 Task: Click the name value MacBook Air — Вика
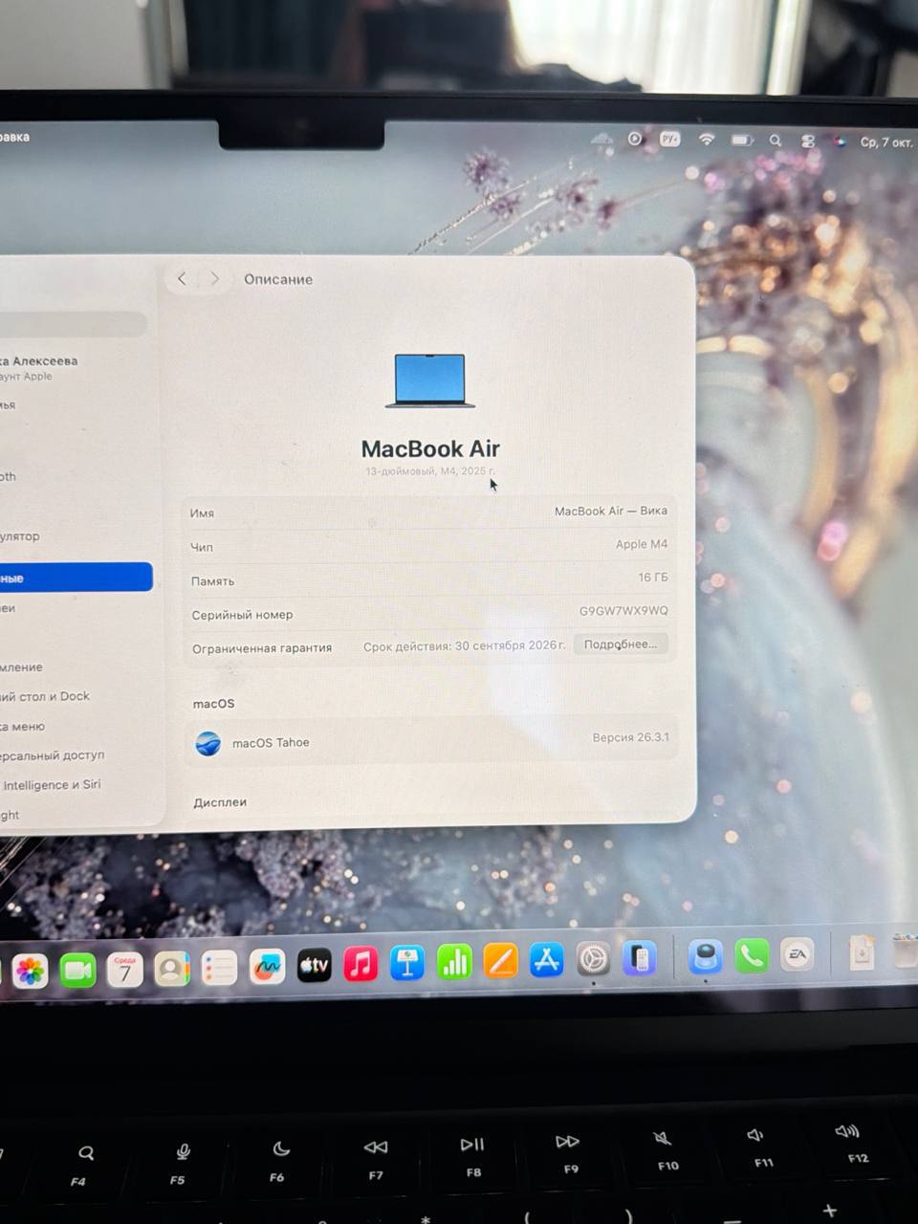point(611,511)
